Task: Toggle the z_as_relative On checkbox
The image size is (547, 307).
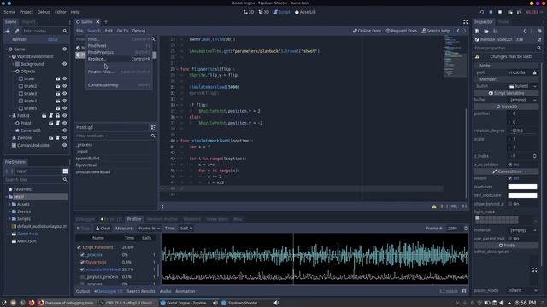Action: click(510, 165)
